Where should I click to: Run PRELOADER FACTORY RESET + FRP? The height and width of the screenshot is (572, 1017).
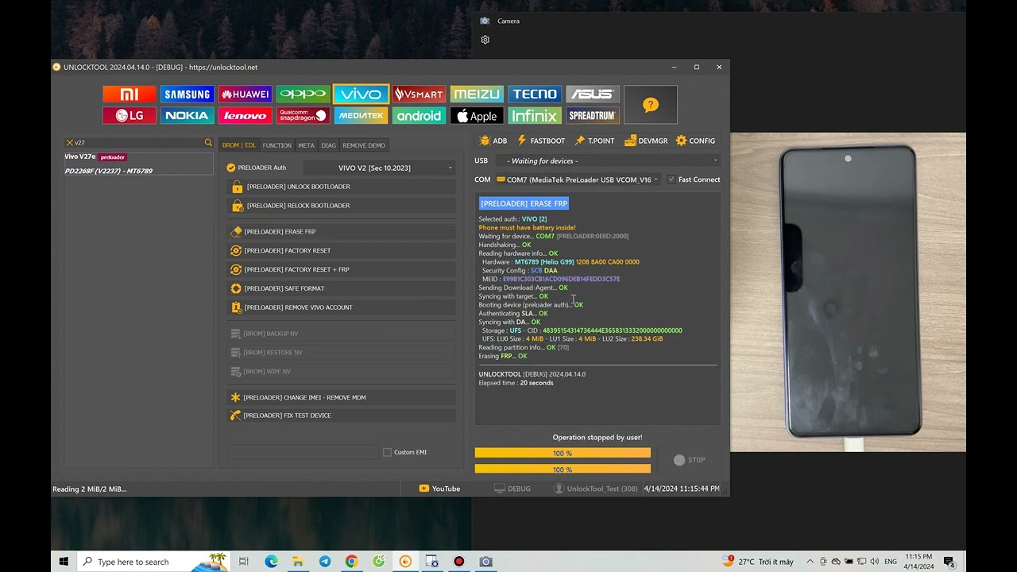coord(342,270)
